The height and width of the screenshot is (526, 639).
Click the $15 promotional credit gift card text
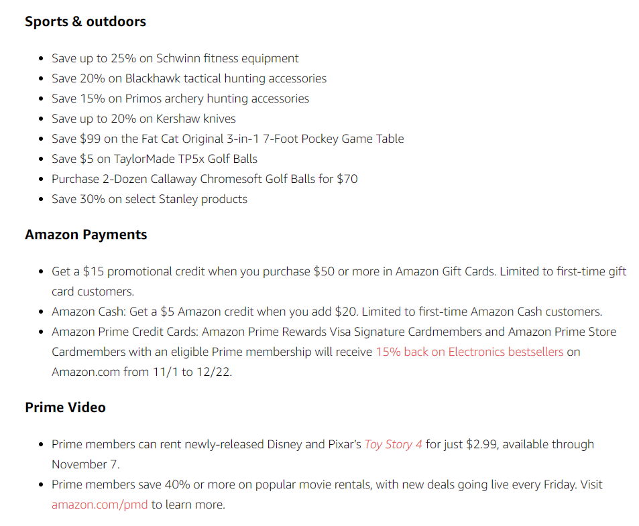point(339,271)
